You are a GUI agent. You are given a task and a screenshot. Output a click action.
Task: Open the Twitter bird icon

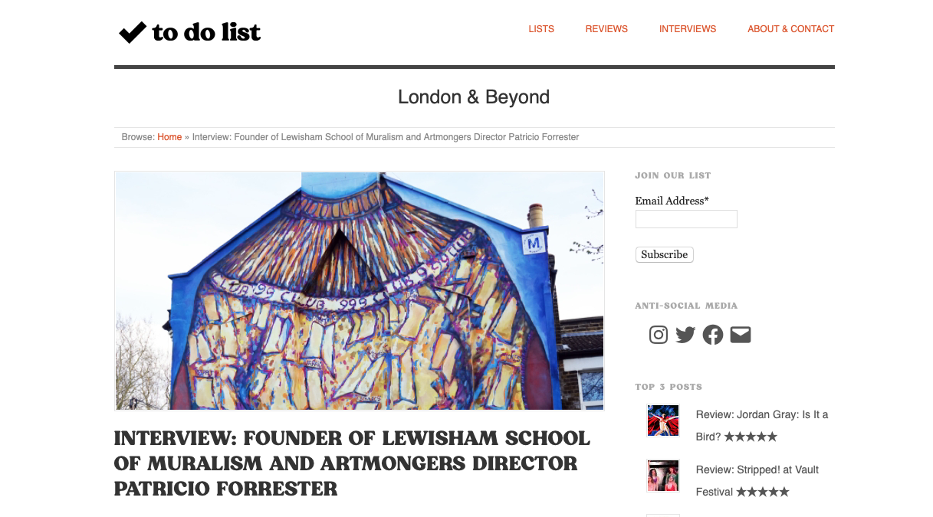685,335
